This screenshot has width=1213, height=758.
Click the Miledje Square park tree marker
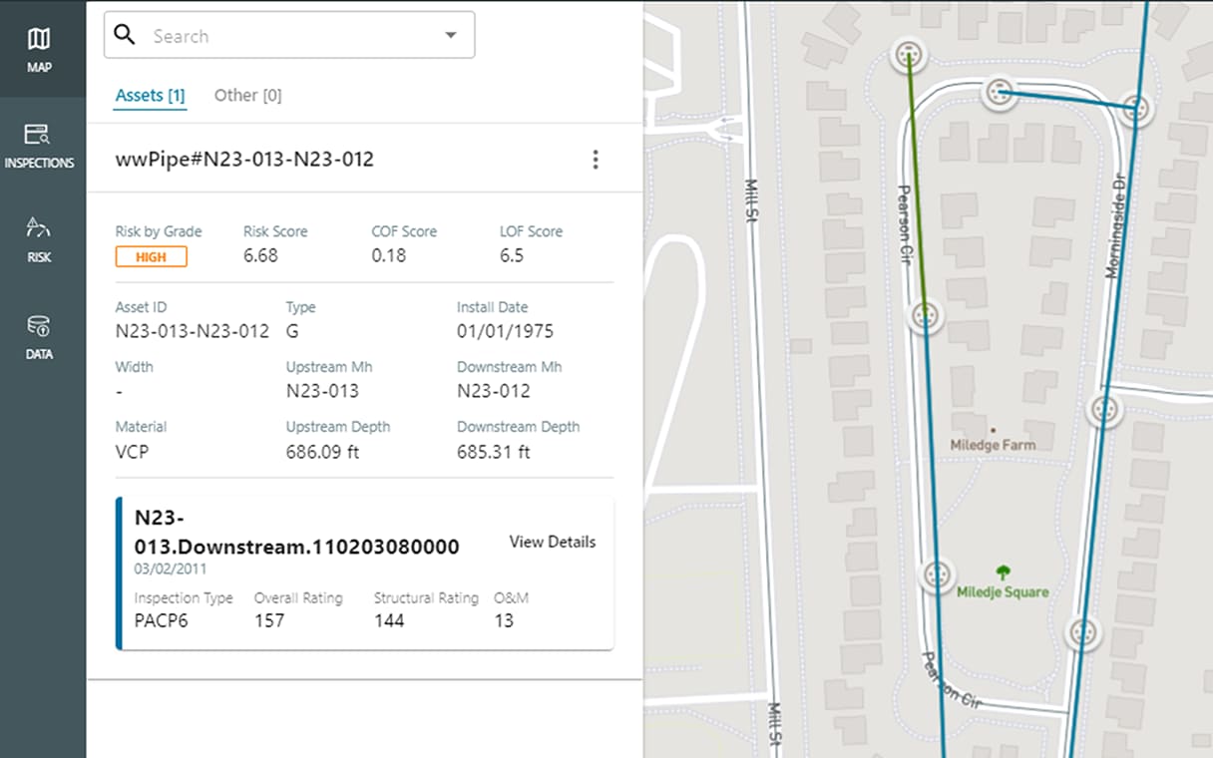[x=1003, y=572]
